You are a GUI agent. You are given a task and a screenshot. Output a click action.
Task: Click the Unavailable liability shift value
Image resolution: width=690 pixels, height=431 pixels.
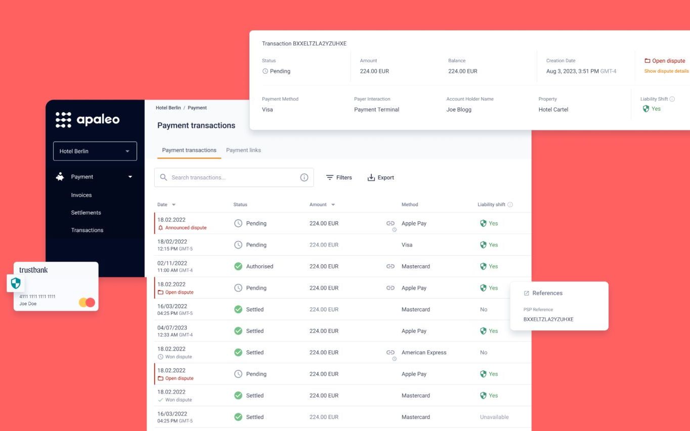pyautogui.click(x=494, y=417)
